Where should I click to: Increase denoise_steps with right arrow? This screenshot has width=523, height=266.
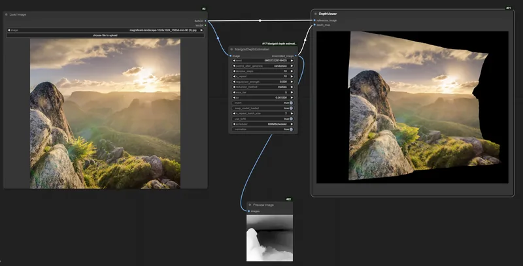coord(292,71)
